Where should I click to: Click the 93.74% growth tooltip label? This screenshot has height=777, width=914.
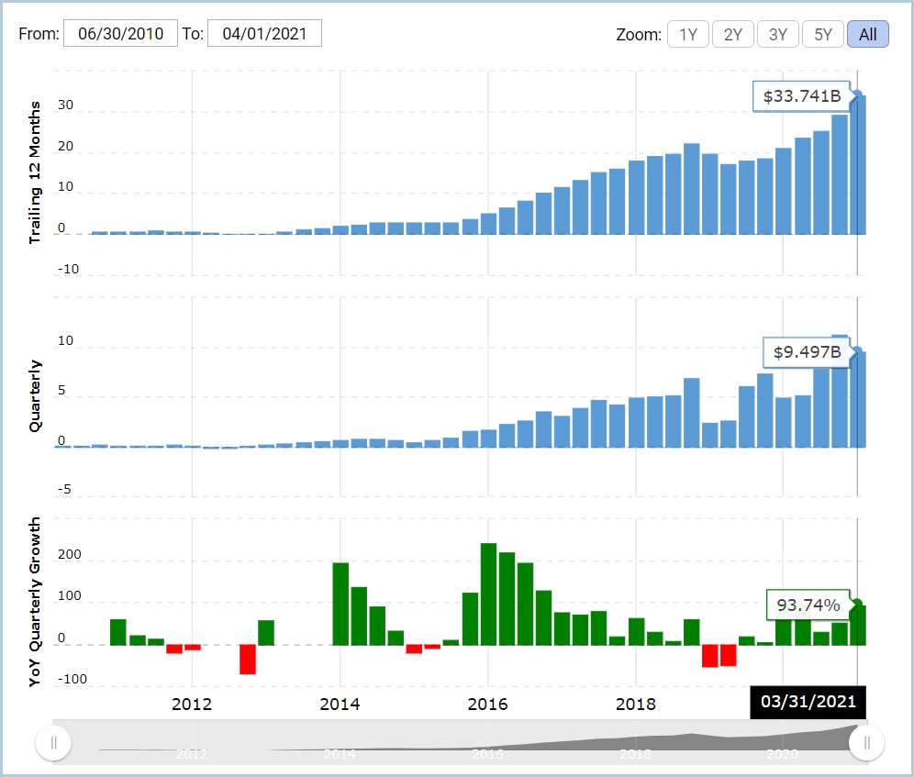(808, 605)
